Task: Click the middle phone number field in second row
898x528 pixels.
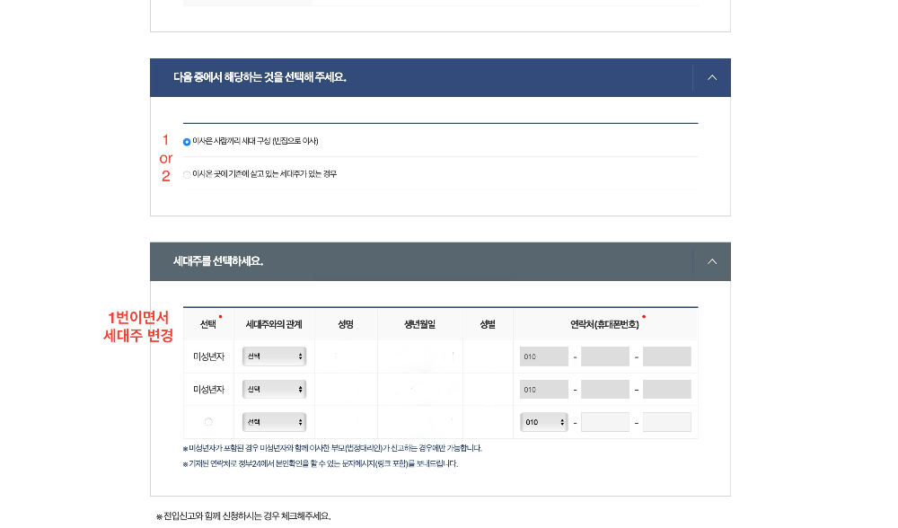Action: click(604, 389)
